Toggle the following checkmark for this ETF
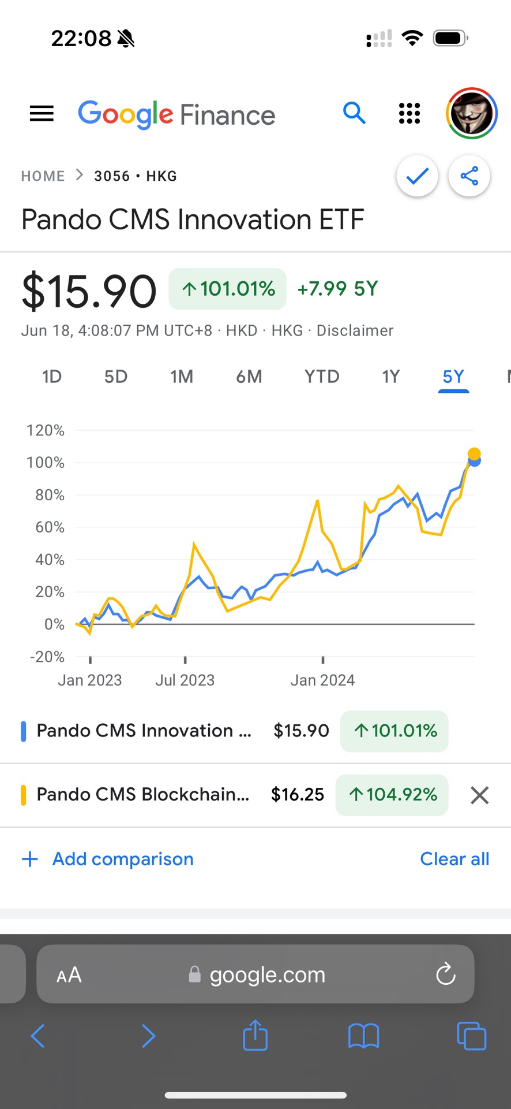 pyautogui.click(x=417, y=176)
